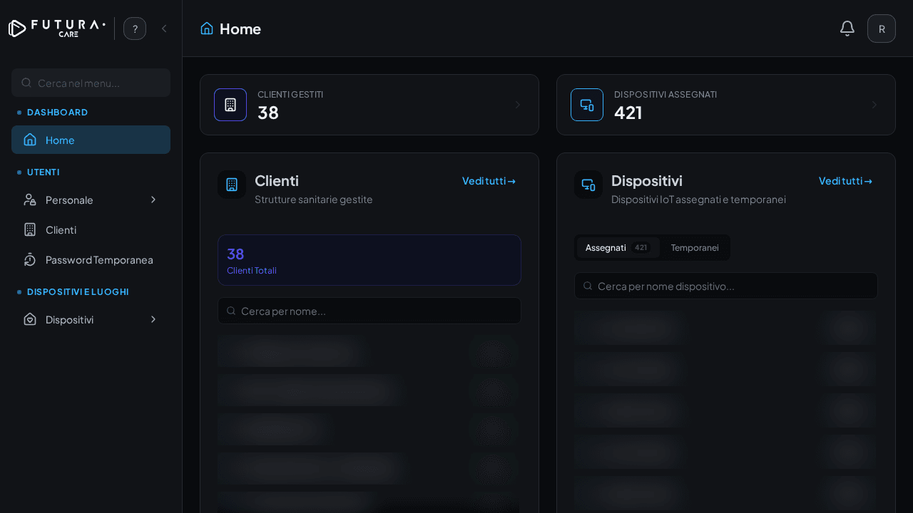The width and height of the screenshot is (913, 513).
Task: Click the Home icon in the page header
Action: [x=207, y=28]
